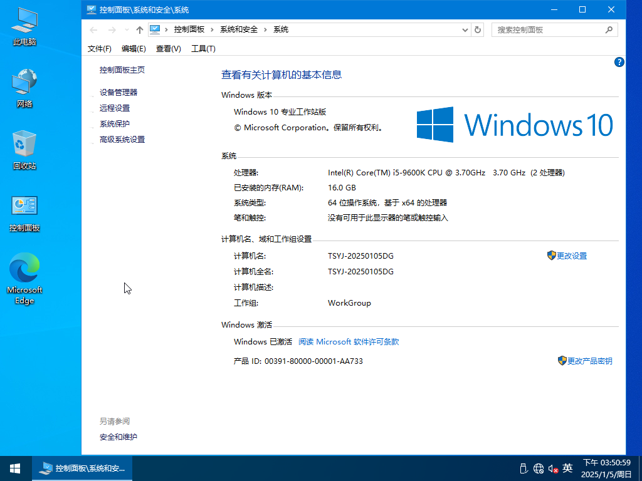
Task: Go up one level with up arrow
Action: (x=140, y=30)
